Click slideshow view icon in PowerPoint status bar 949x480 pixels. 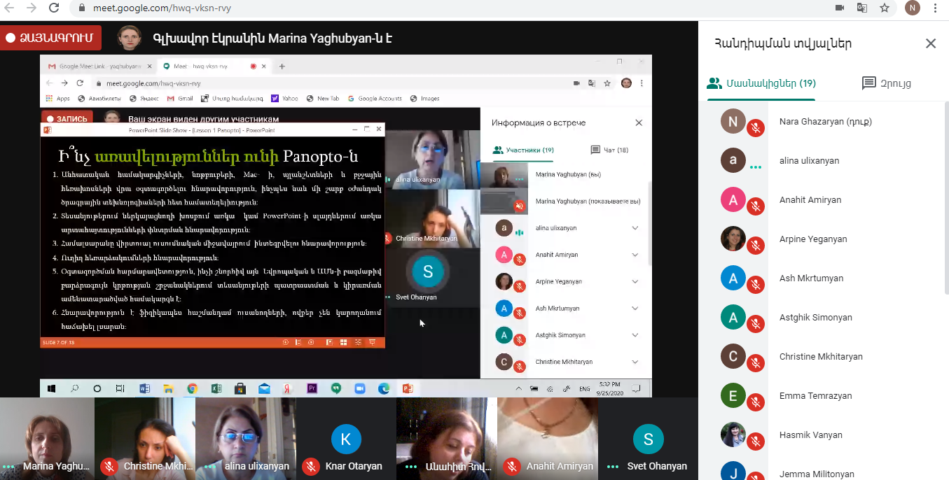[x=373, y=342]
